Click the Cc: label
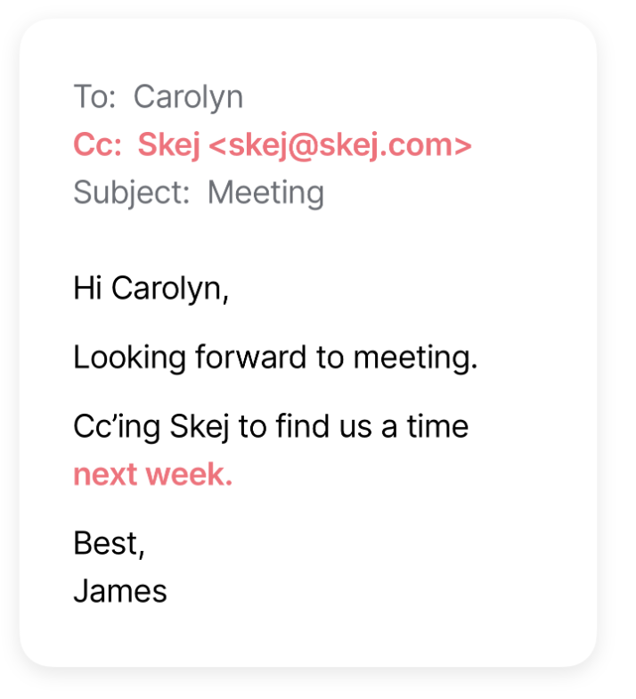This screenshot has width=636, height=699. click(98, 144)
